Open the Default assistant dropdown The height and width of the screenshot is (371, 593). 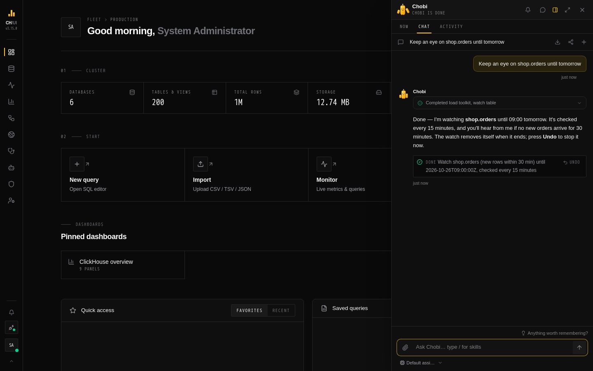click(421, 363)
